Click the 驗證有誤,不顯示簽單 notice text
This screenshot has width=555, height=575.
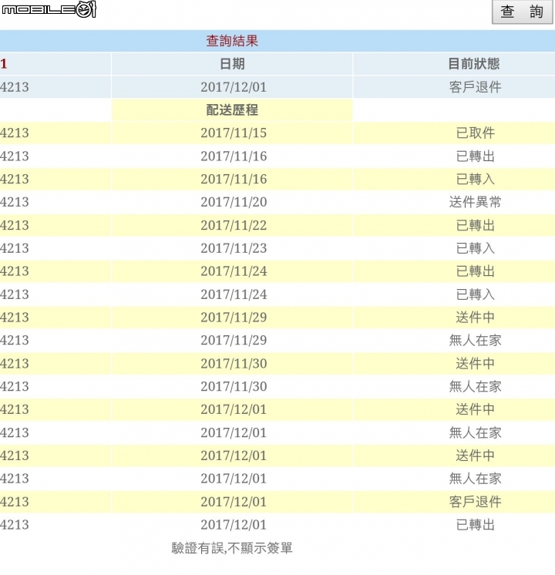(x=232, y=548)
